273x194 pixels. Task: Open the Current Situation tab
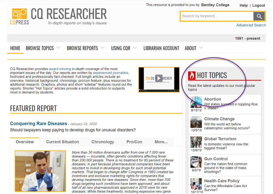[62, 142]
